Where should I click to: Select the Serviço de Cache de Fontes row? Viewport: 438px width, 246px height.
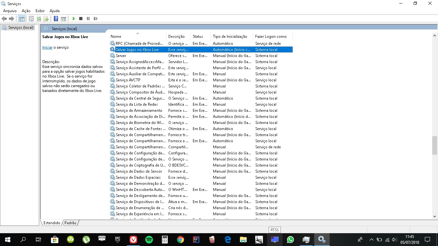point(201,129)
